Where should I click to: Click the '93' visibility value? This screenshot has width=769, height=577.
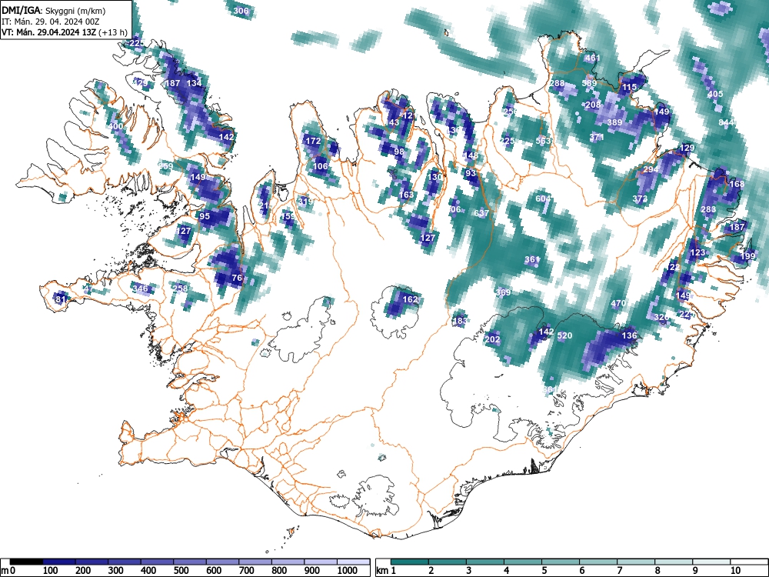[x=471, y=173]
